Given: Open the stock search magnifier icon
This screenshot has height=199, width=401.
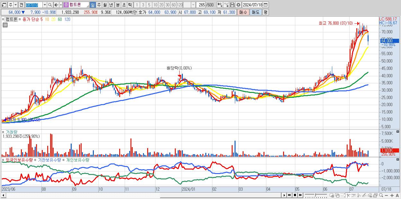Looking at the screenshot, I should [x=50, y=5].
